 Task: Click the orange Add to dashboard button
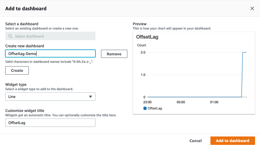233,141
